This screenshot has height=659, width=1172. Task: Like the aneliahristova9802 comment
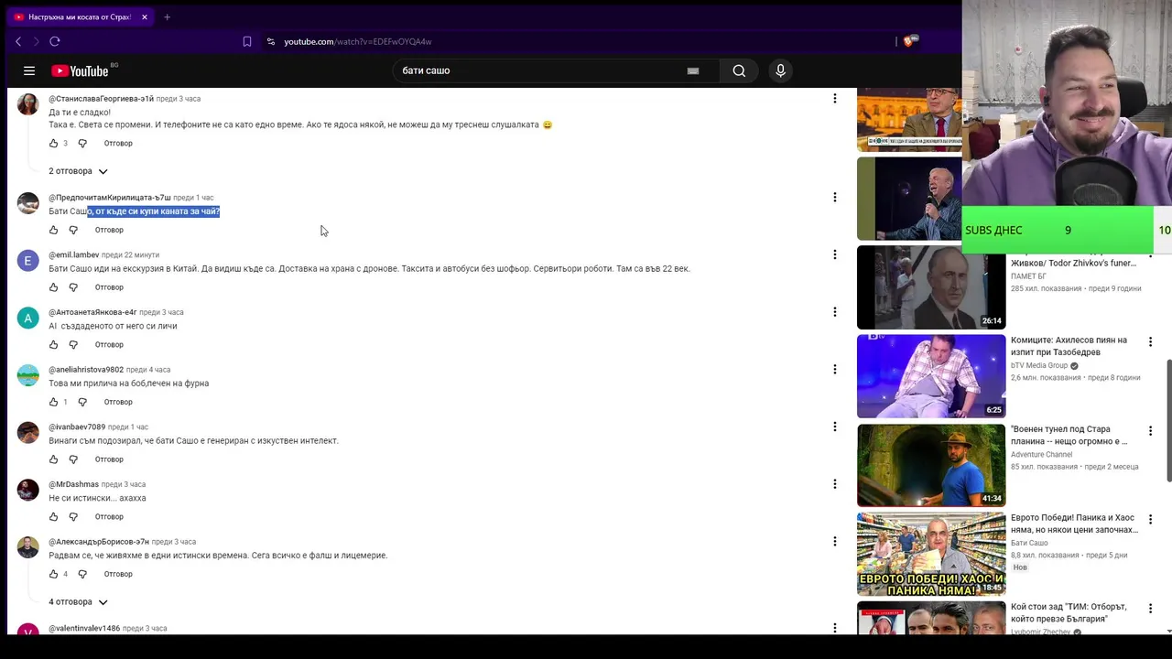point(53,402)
